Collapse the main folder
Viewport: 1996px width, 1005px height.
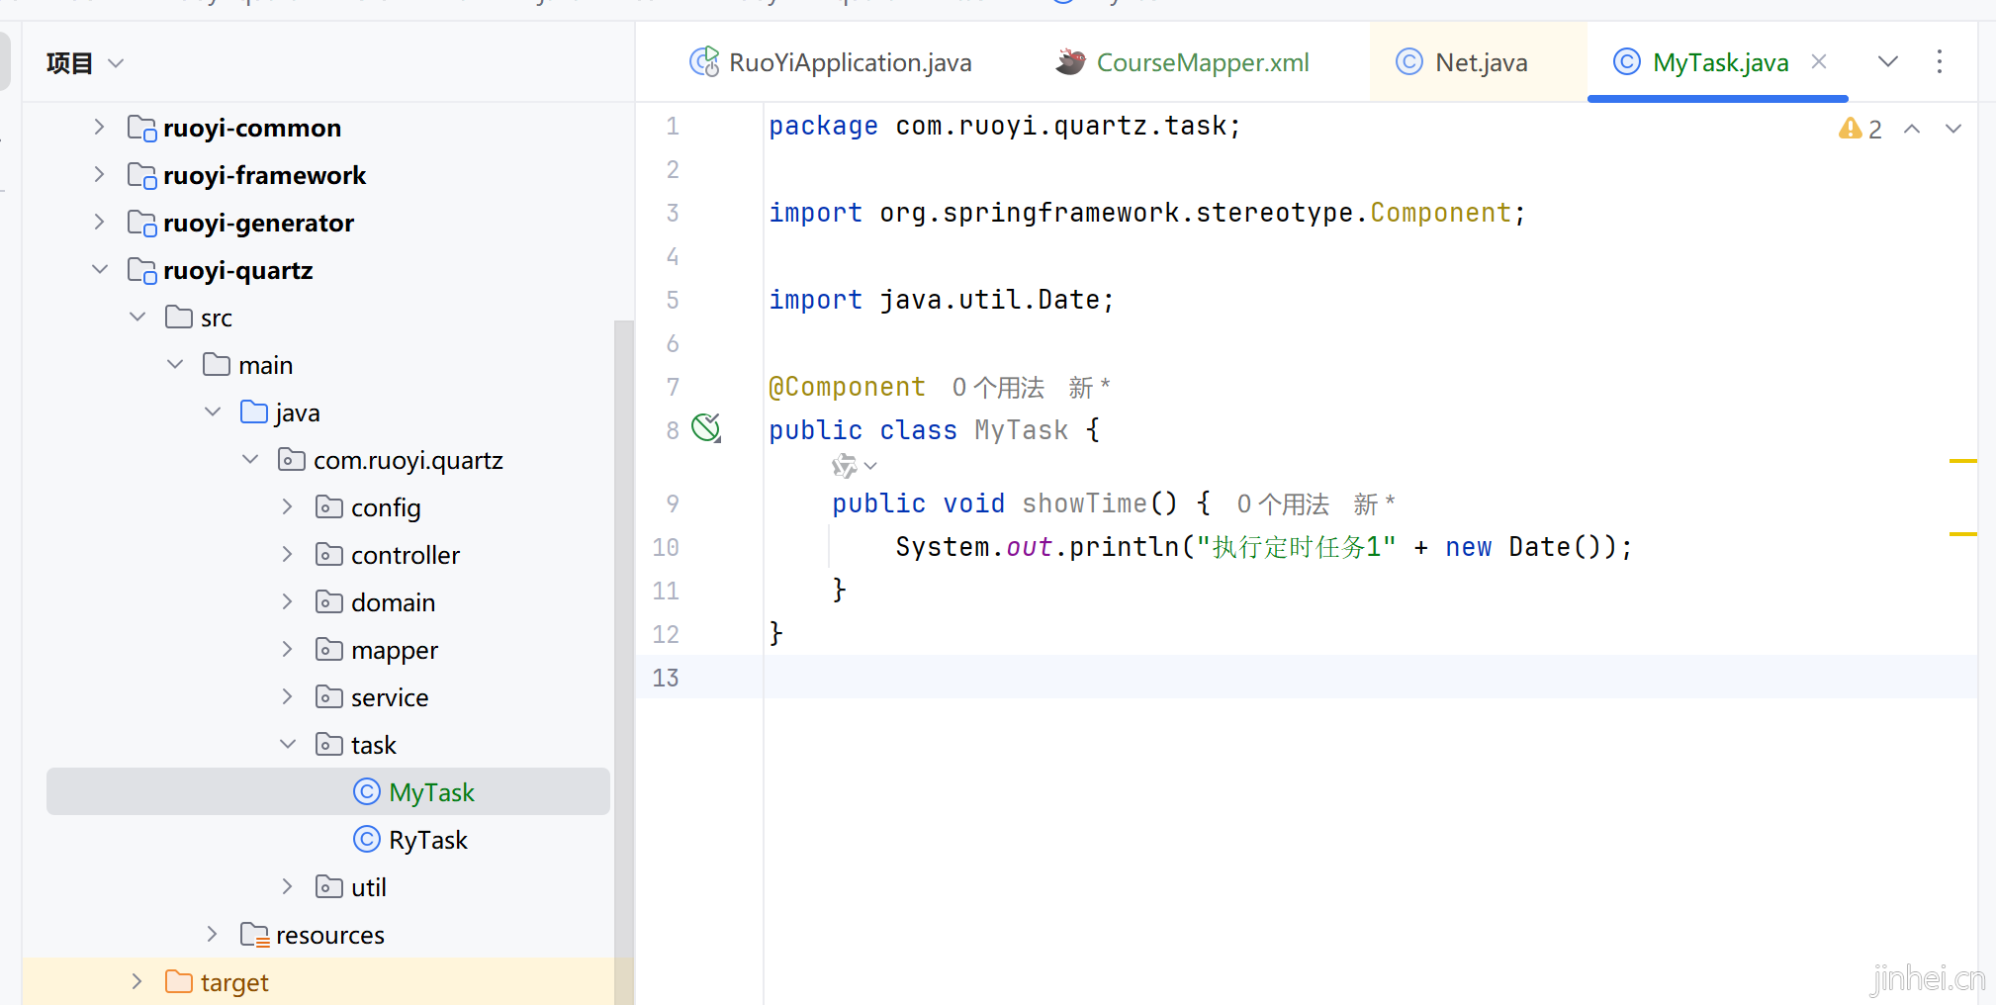point(175,364)
